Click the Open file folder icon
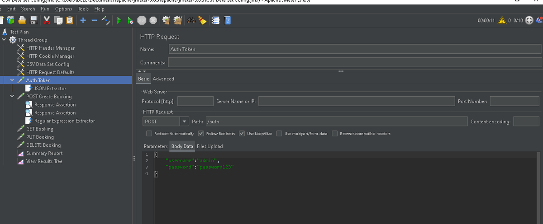The image size is (543, 224). click(x=21, y=20)
